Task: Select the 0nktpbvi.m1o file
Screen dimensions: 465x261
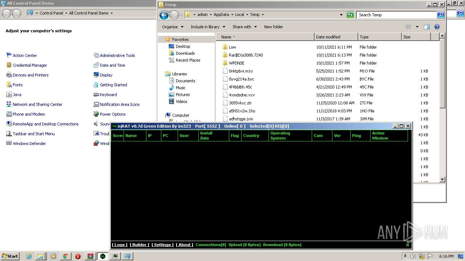Action: pyautogui.click(x=238, y=71)
